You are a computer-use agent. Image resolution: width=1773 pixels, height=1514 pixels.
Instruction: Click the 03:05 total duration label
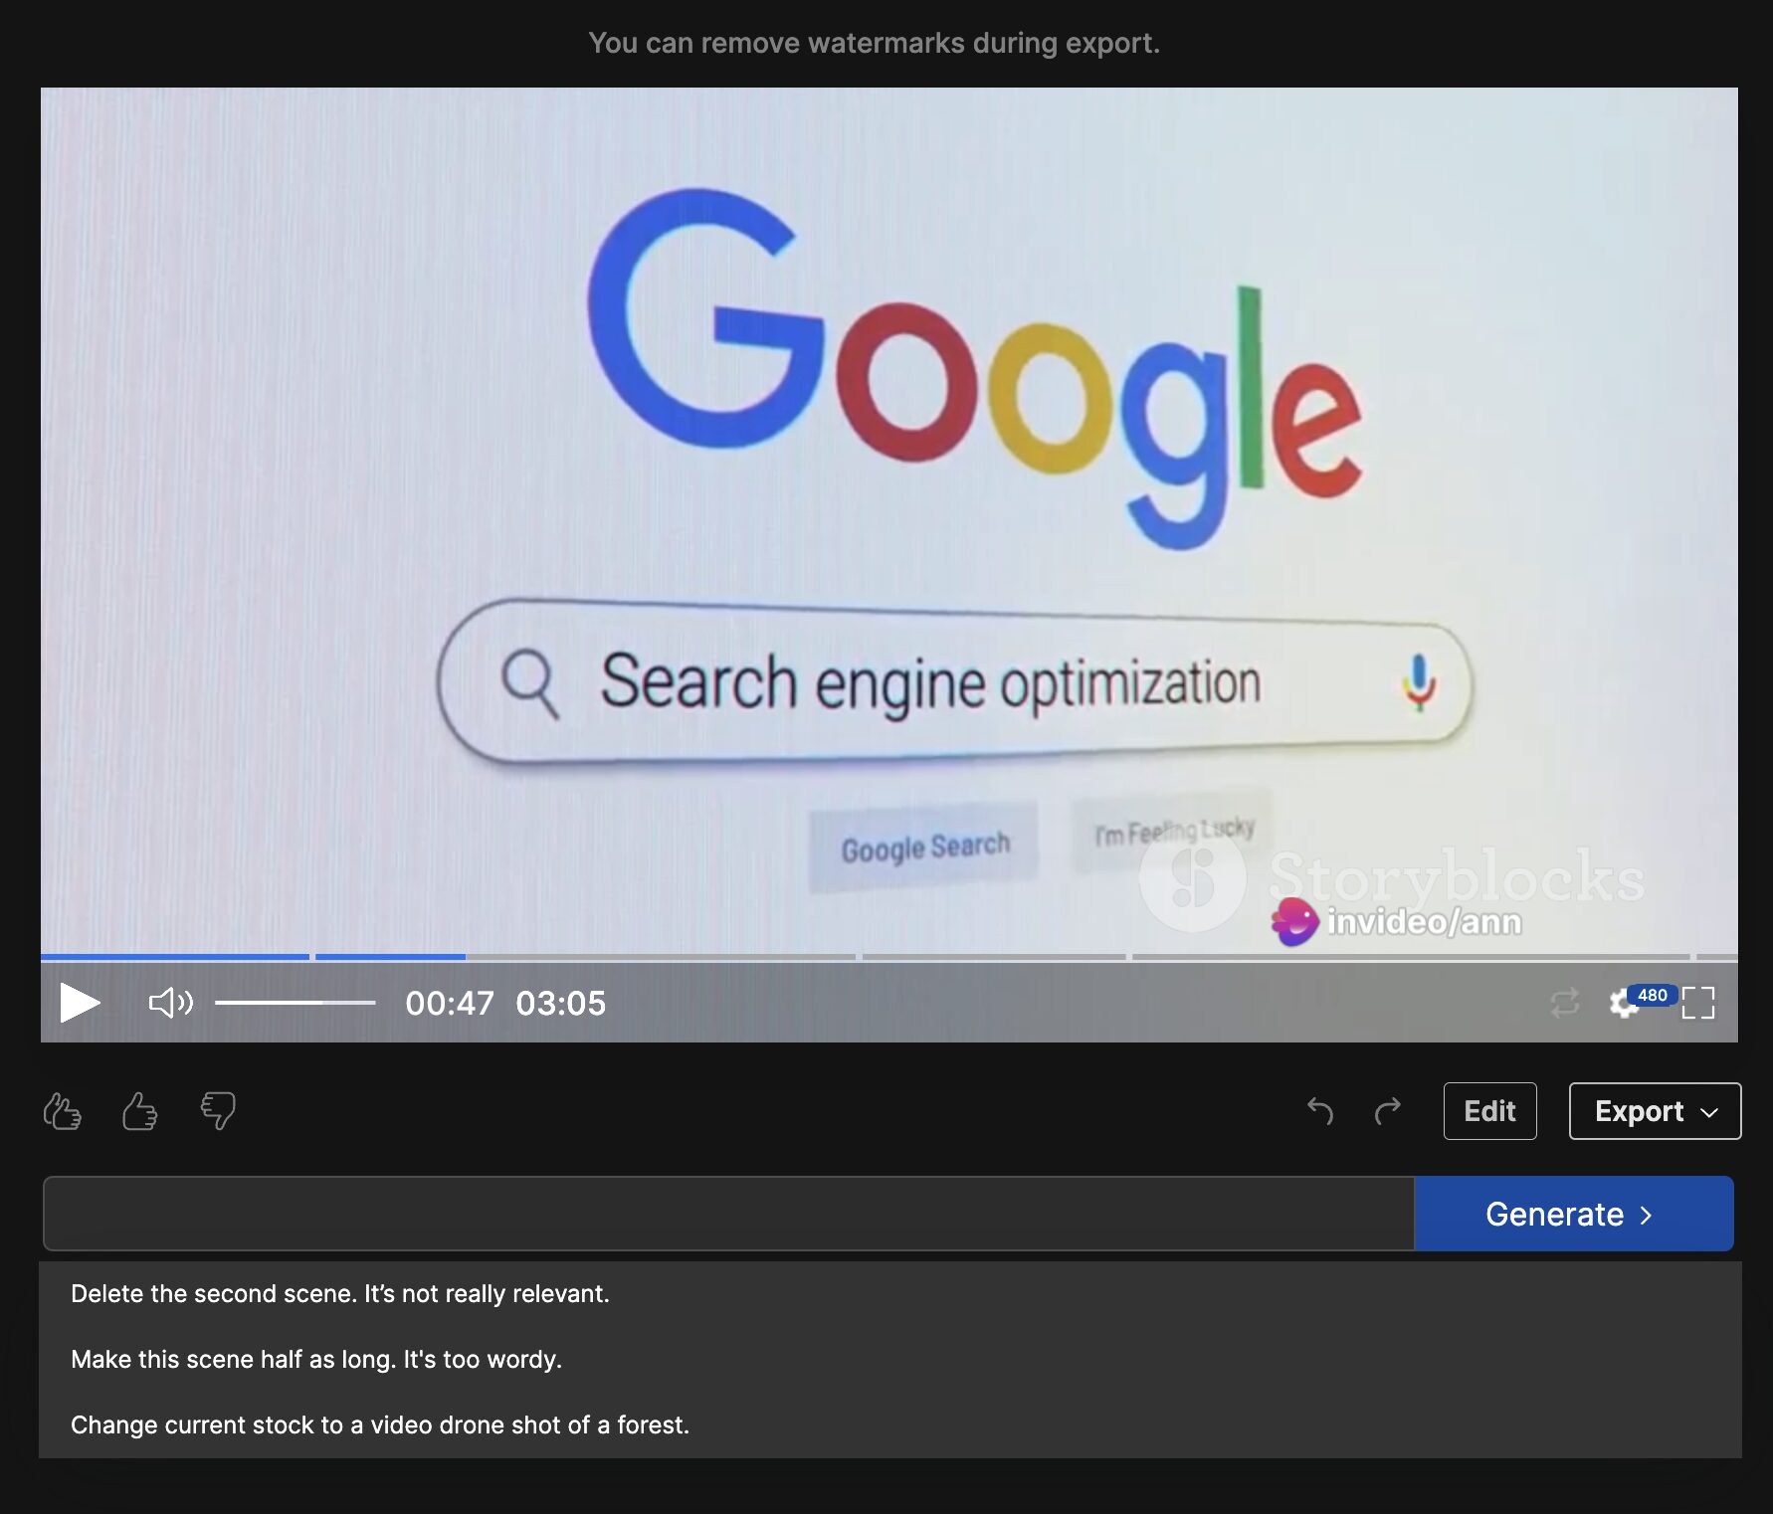(560, 1003)
